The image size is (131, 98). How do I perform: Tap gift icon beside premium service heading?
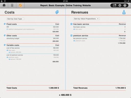[71, 35]
